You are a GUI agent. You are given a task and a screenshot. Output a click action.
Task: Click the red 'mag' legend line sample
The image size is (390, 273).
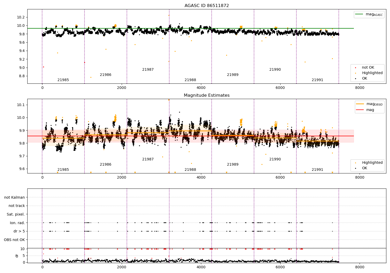coord(360,110)
